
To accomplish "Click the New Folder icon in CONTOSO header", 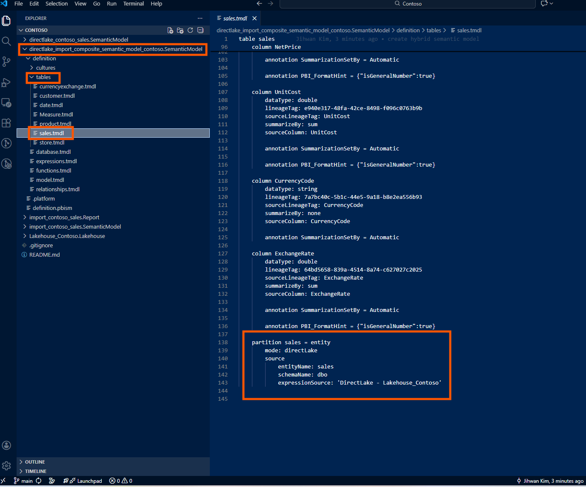I will click(180, 30).
